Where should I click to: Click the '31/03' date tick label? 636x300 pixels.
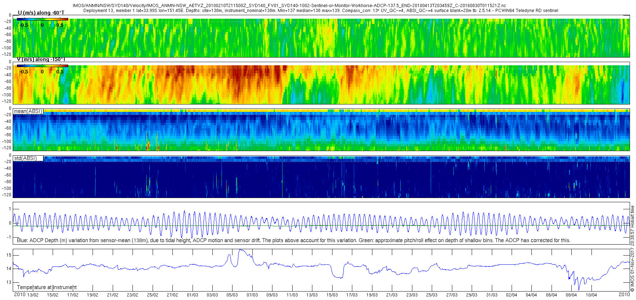(x=492, y=295)
